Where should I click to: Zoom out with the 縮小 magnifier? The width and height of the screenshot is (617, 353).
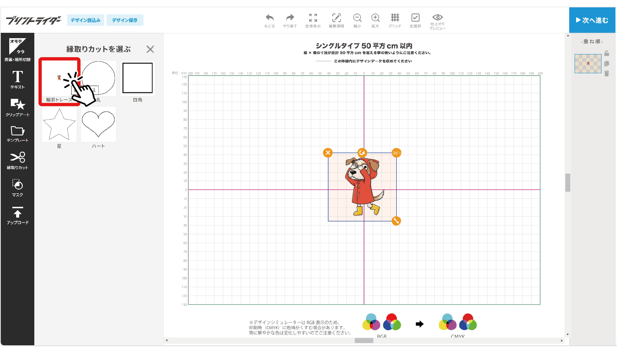point(357,18)
